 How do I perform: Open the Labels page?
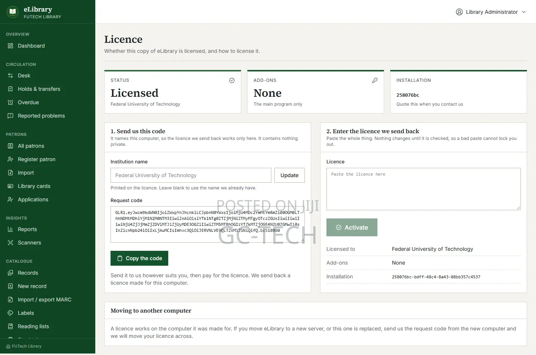click(x=48, y=313)
